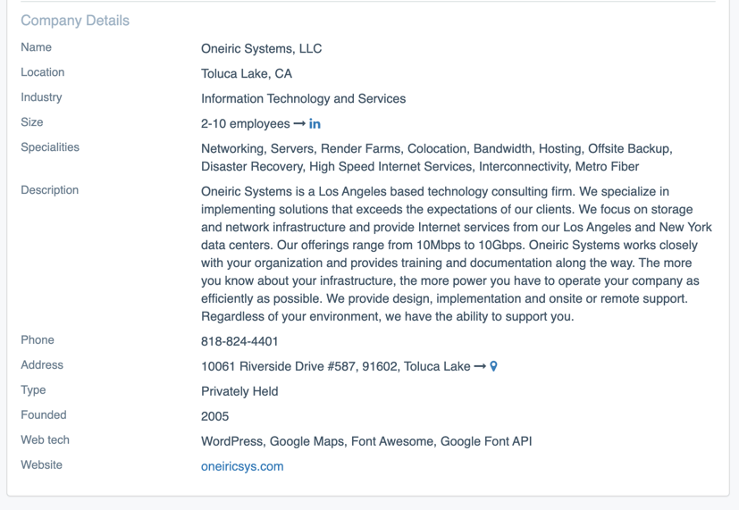This screenshot has width=739, height=510.
Task: Click the Website field label
Action: coord(42,465)
